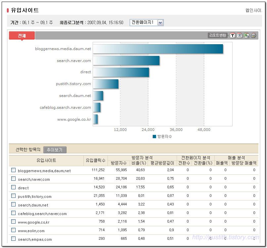Export report as HTML web page icon

click(x=240, y=35)
